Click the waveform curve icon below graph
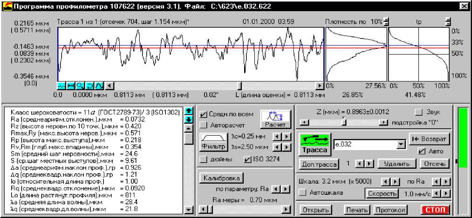Viewport: 472px width, 218px height. [x=99, y=86]
